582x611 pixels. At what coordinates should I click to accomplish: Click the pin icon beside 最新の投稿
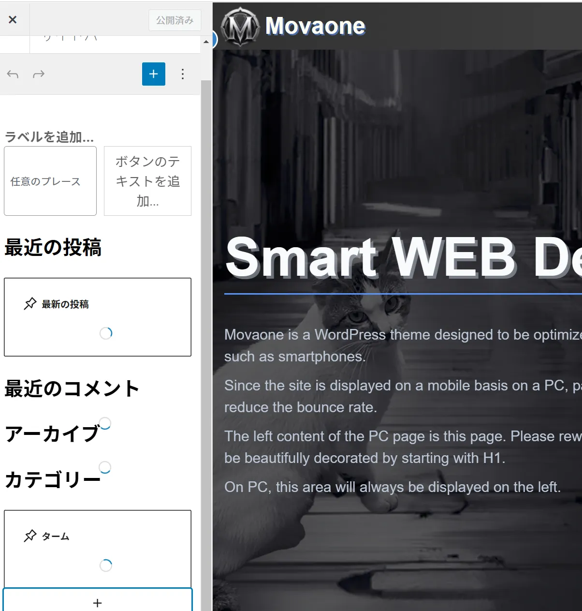[x=30, y=304]
